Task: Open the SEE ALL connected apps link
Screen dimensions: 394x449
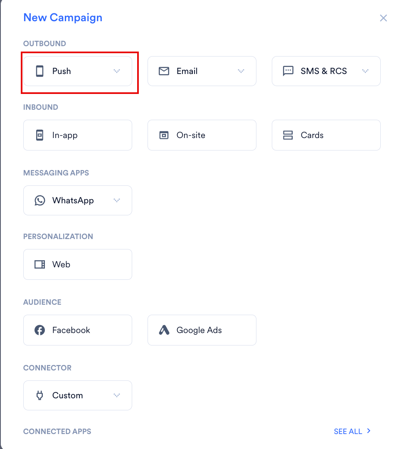Action: click(x=352, y=431)
